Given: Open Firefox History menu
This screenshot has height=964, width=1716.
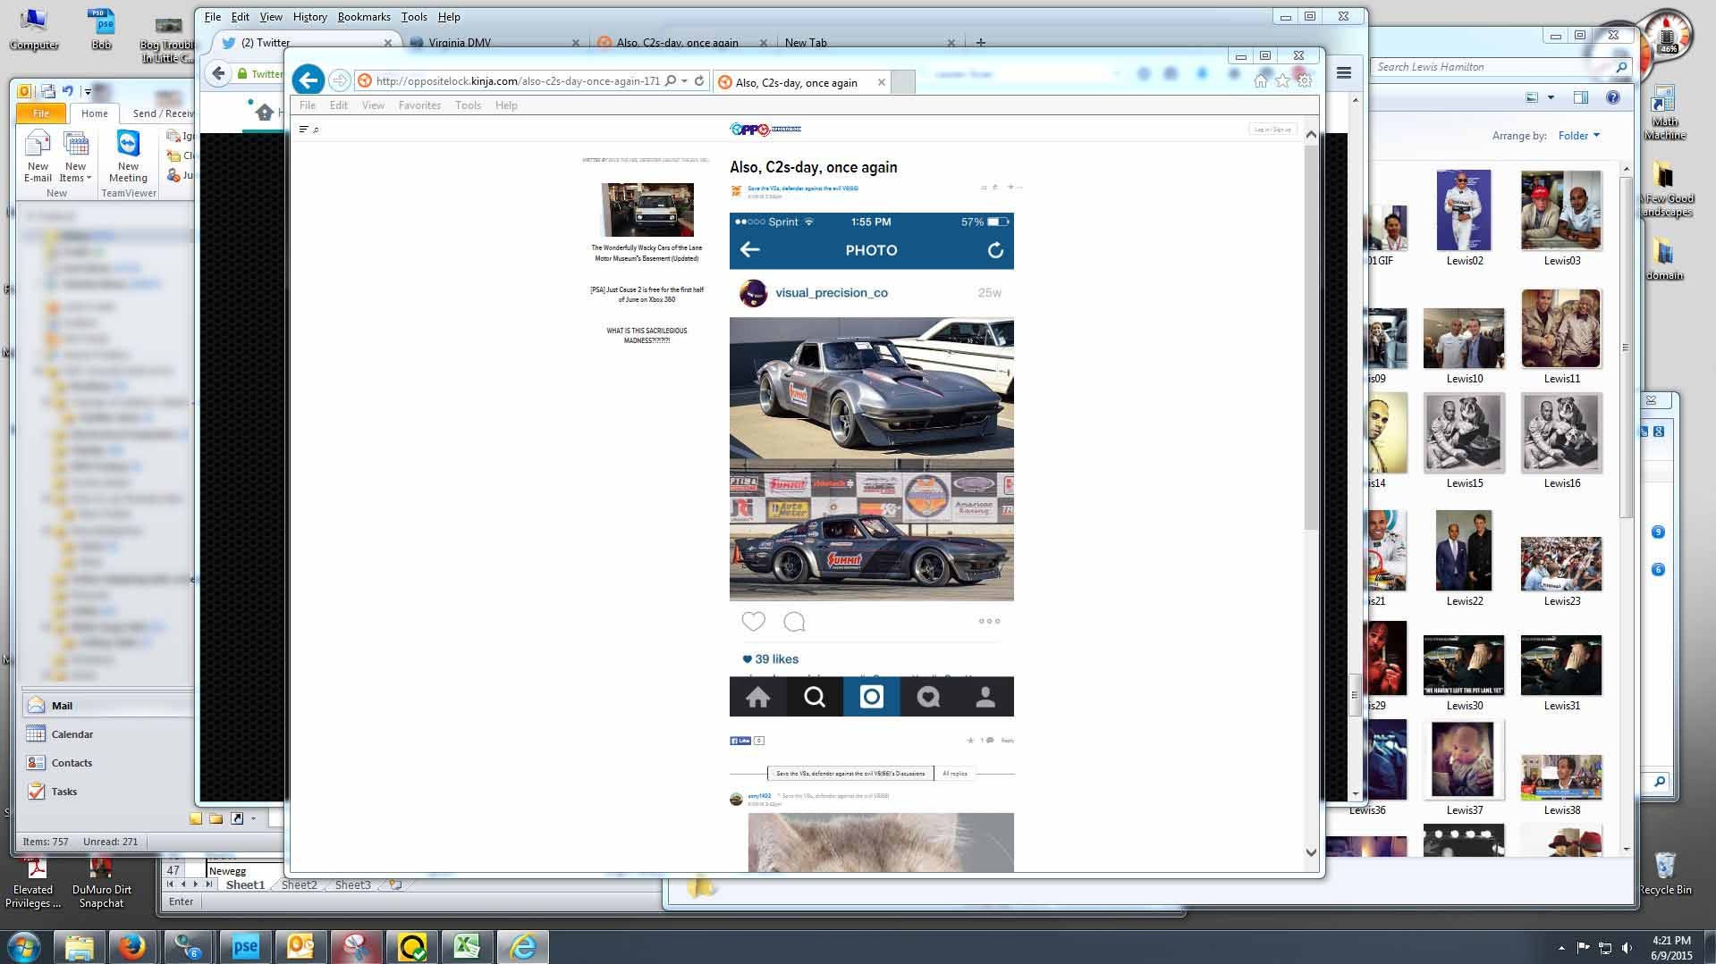Looking at the screenshot, I should tap(309, 17).
